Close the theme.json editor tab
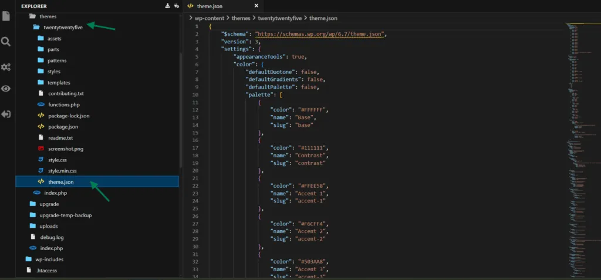Viewport: 601px width, 280px height. pos(256,6)
